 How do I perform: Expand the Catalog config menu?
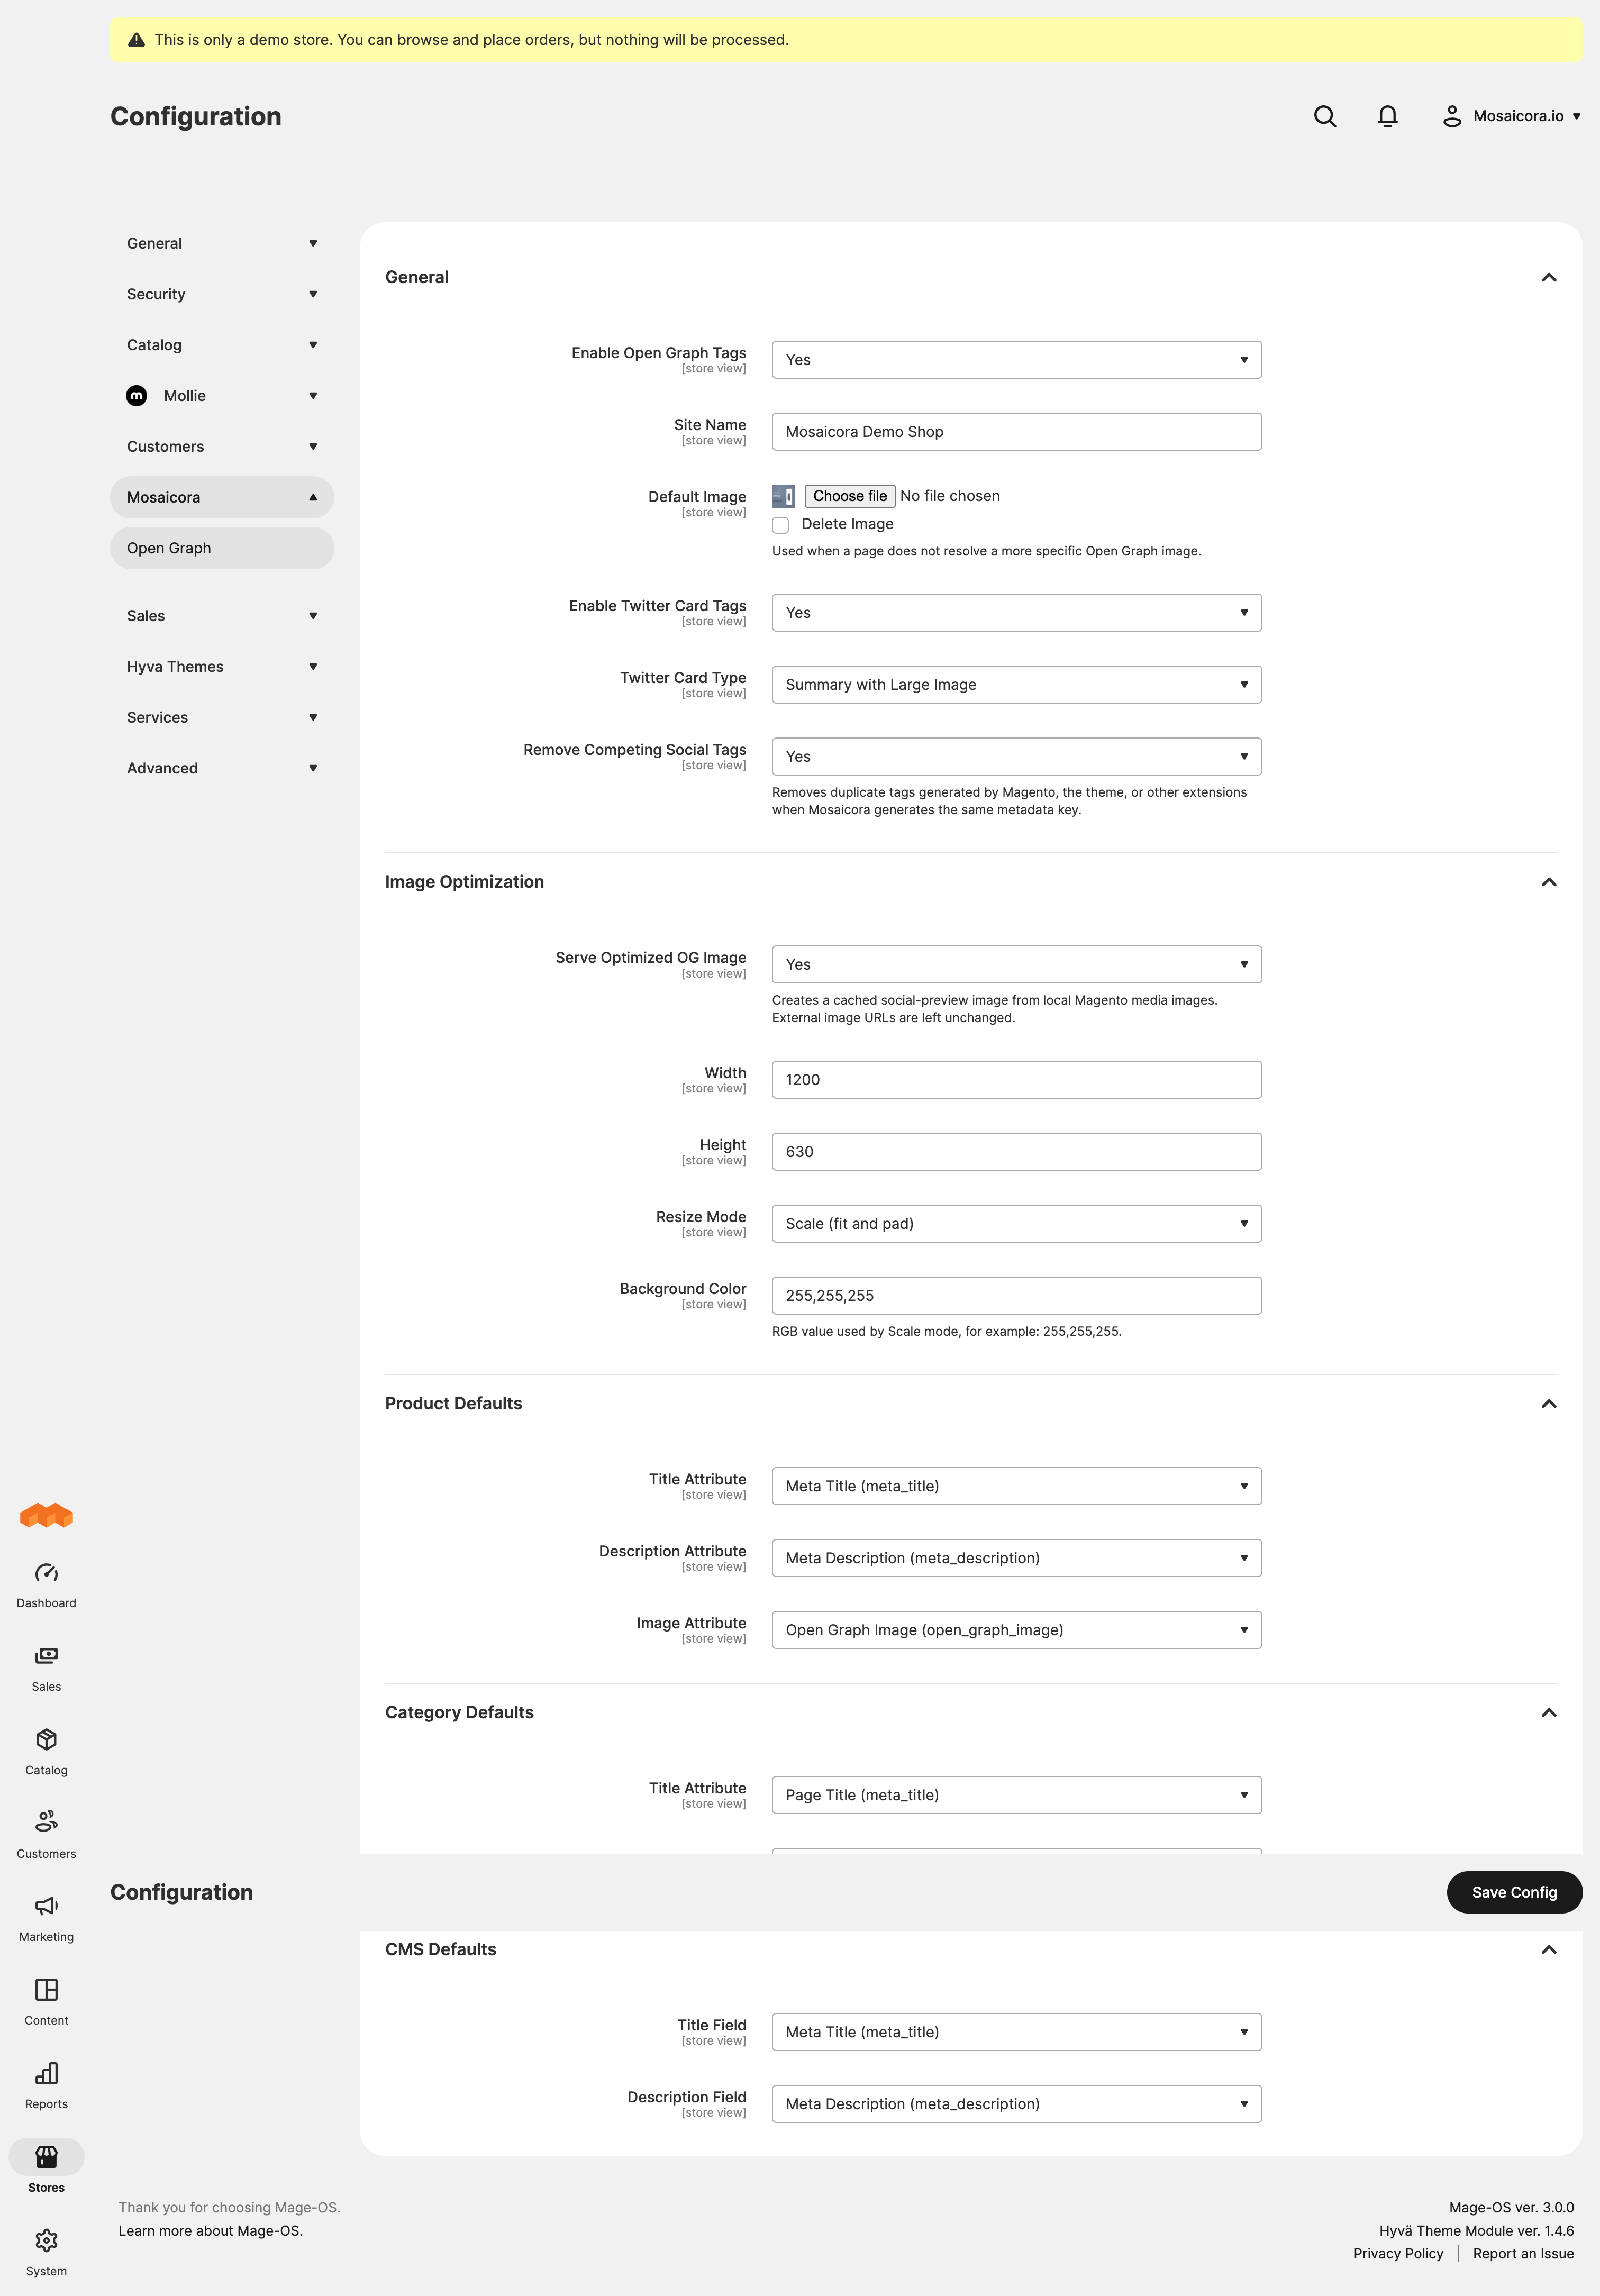(222, 345)
